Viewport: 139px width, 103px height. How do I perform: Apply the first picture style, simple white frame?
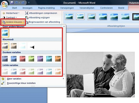[x=69, y=17]
